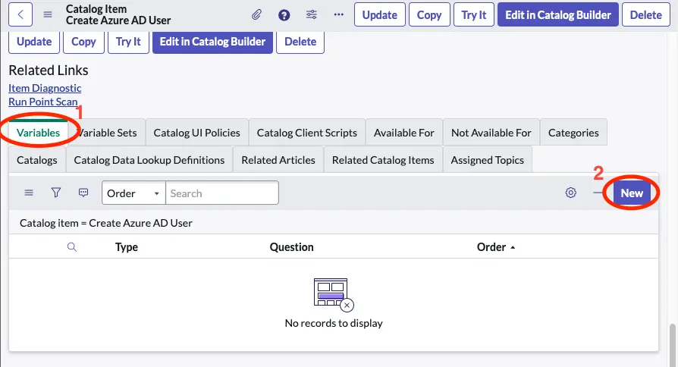678x367 pixels.
Task: Create a New variable record
Action: click(632, 193)
